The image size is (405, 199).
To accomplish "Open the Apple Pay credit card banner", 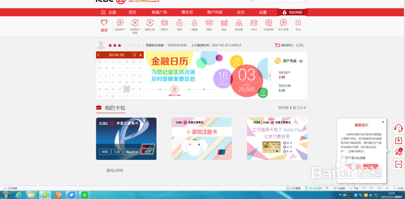I will coord(277,139).
